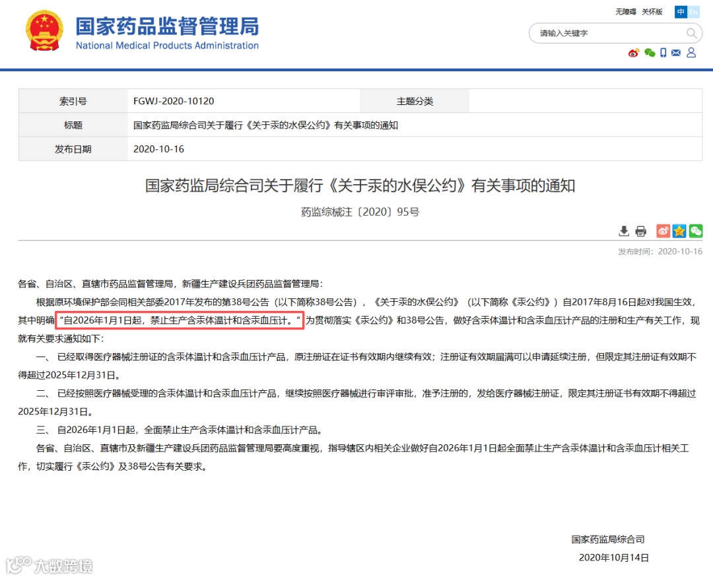Open the user account person icon
This screenshot has width=713, height=579.
pyautogui.click(x=691, y=53)
